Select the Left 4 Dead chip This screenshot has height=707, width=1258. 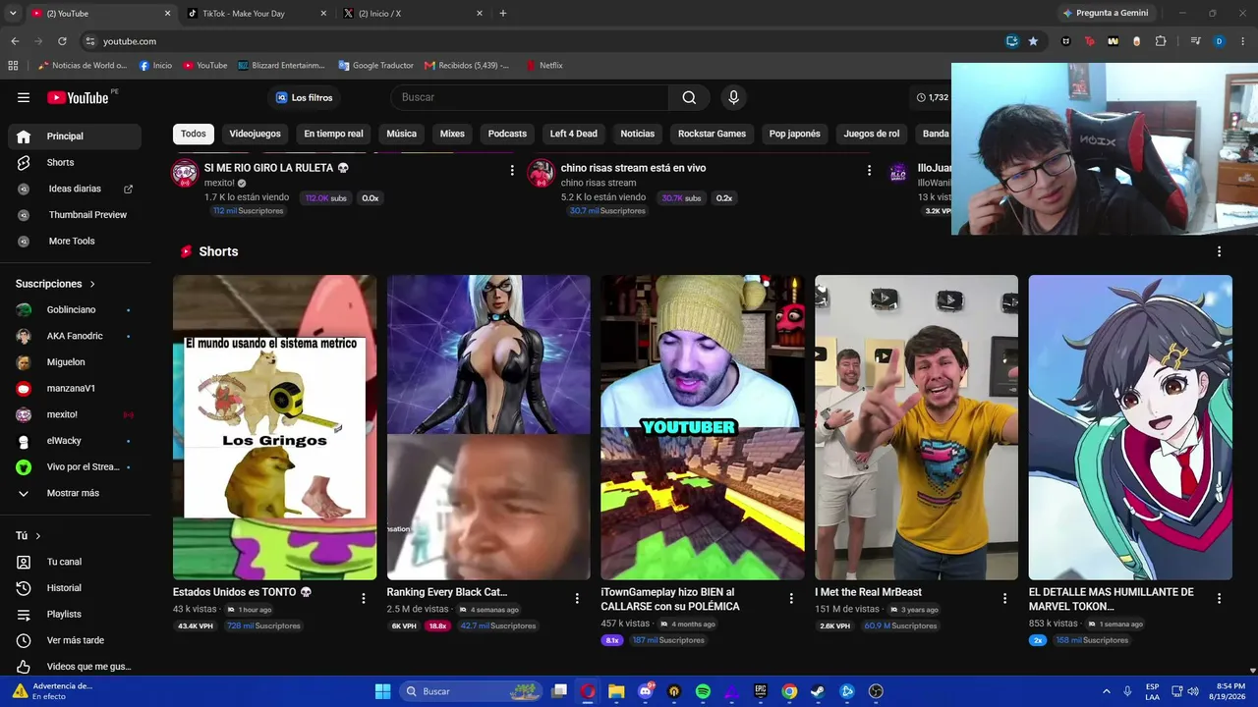tap(573, 134)
